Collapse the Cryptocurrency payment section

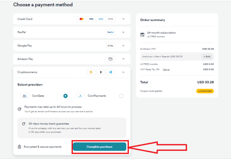point(123,72)
